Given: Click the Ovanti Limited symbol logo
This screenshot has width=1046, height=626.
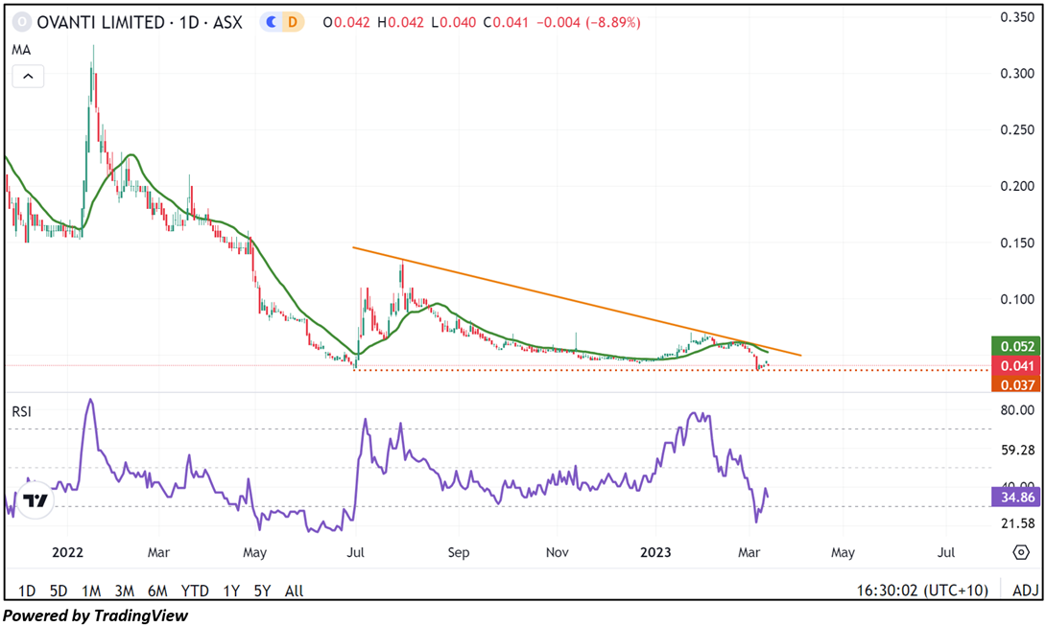Looking at the screenshot, I should point(22,22).
